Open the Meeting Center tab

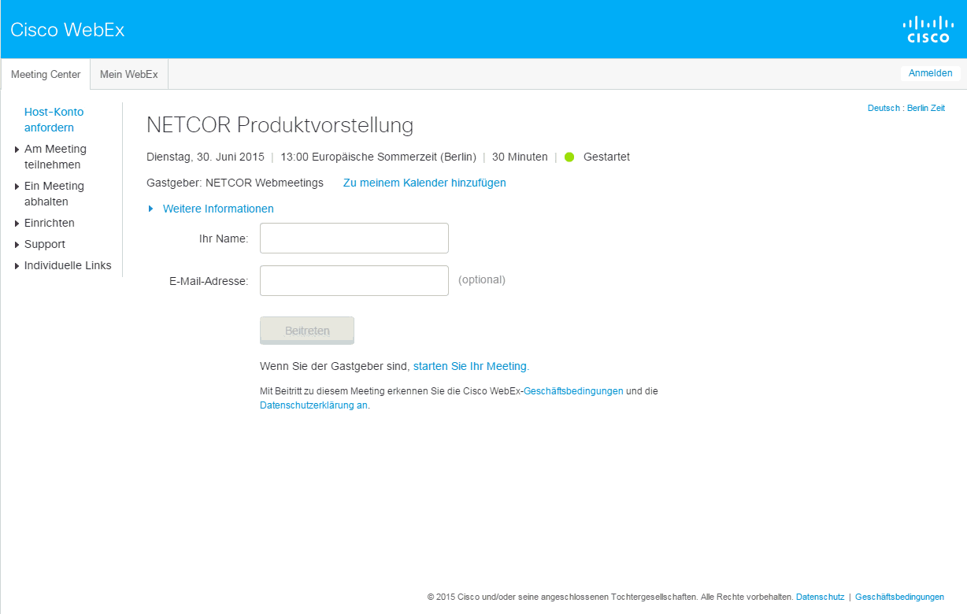click(46, 74)
